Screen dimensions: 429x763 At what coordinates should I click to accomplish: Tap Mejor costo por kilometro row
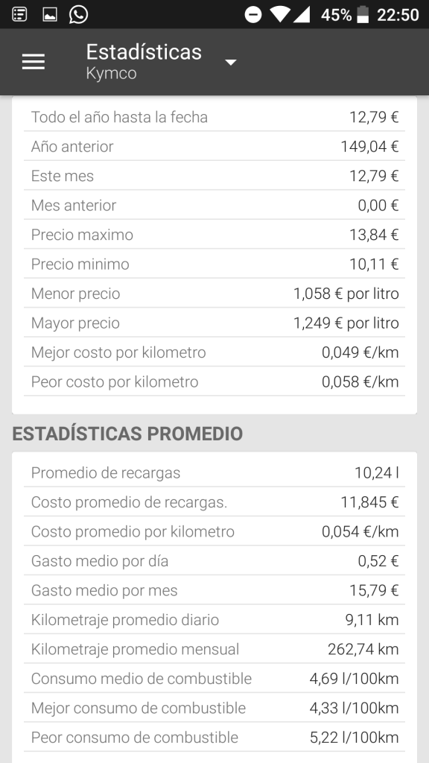pyautogui.click(x=214, y=352)
